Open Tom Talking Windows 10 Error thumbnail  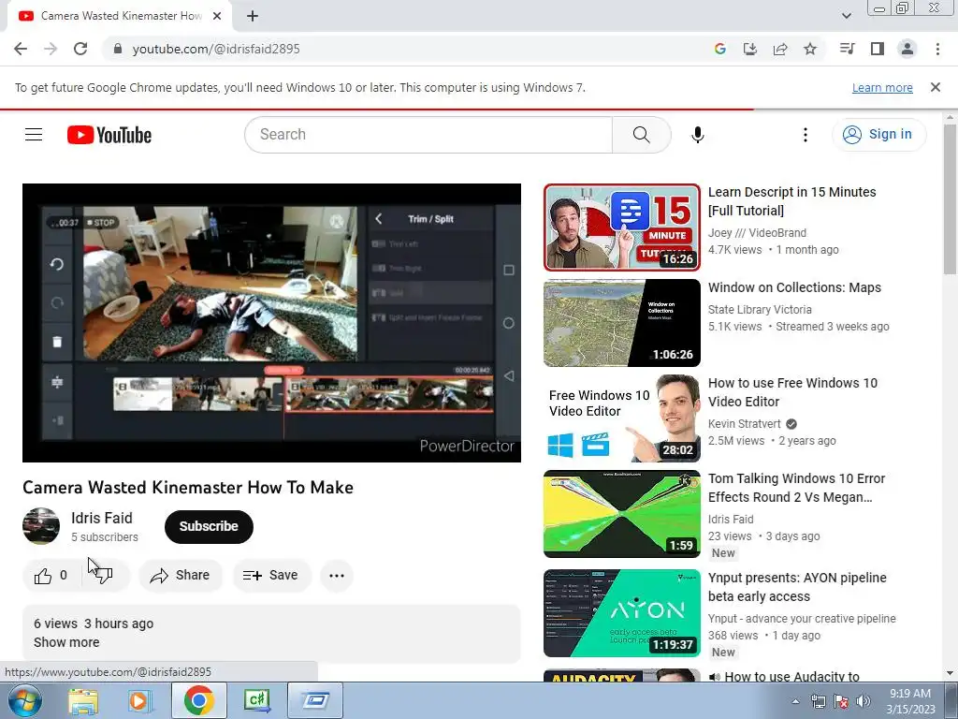[x=622, y=514]
